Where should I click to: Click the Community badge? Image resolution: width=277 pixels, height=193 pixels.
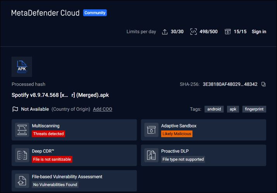click(x=95, y=13)
